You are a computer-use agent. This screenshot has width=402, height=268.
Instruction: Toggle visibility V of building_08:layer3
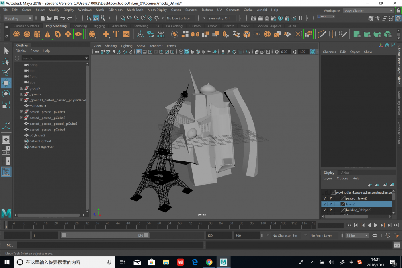pos(324,210)
